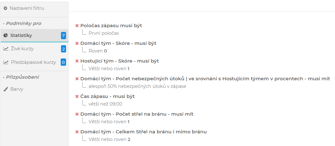Edit the První poločas value
The width and height of the screenshot is (335, 146).
pos(104,33)
